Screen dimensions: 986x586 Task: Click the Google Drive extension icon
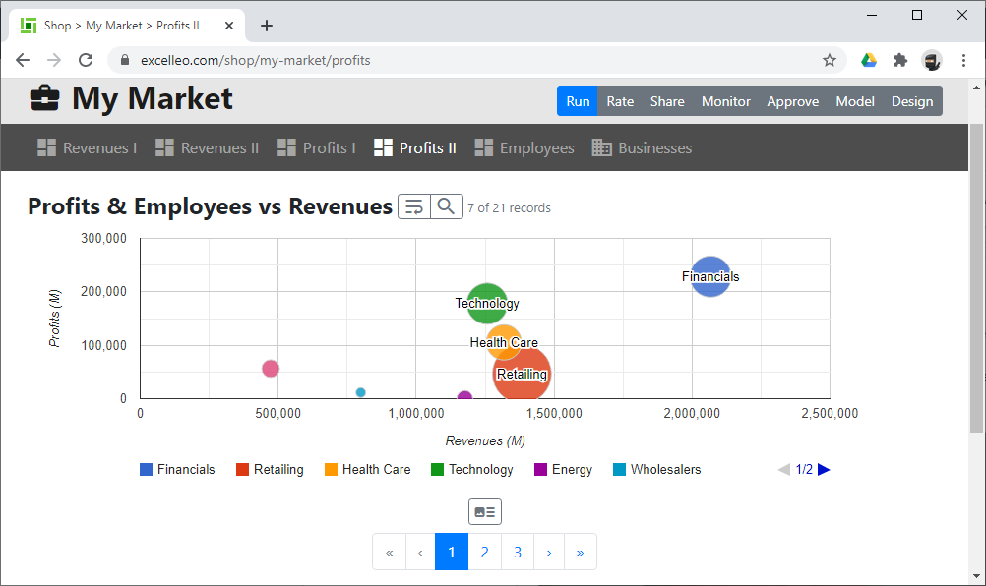tap(869, 60)
